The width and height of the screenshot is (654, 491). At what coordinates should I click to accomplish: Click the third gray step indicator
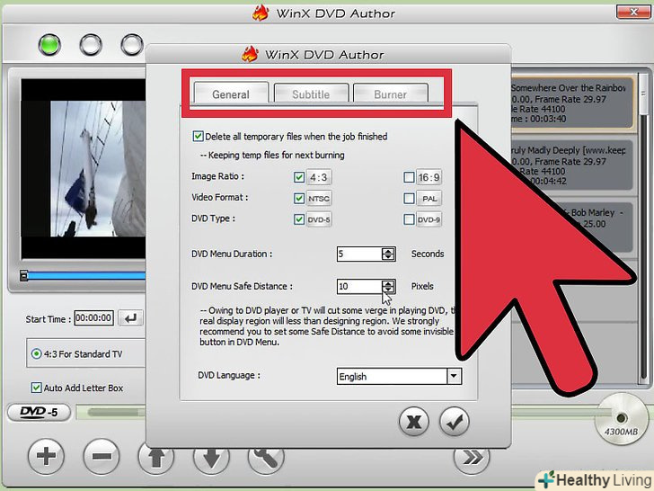(x=132, y=45)
